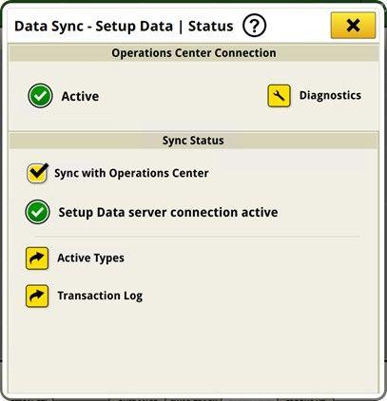Click the black X on the yellow button
Viewport: 387px width, 401px height.
click(x=353, y=26)
